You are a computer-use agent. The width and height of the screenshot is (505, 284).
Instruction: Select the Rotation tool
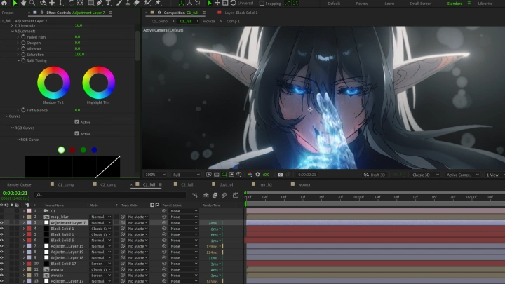71,3
